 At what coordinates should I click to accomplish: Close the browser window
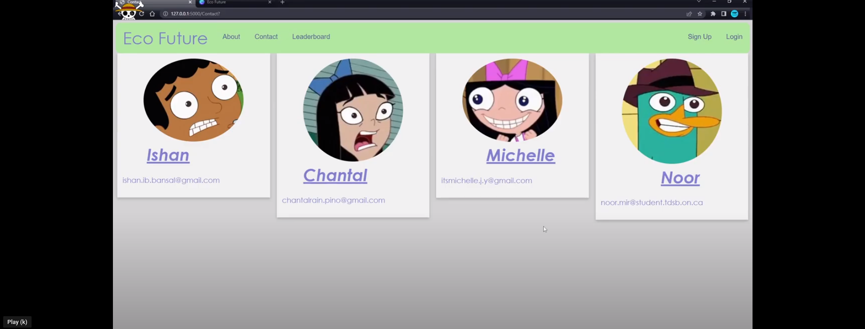pos(745,2)
